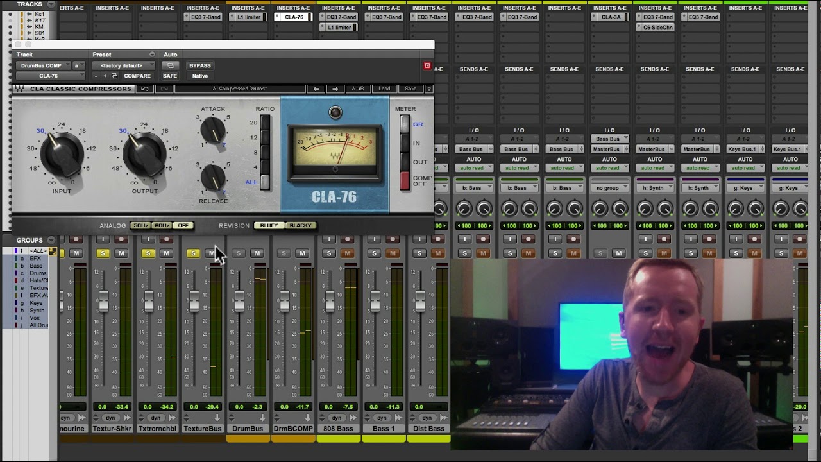Arm record on the C6-SideChn strip

coord(664,239)
